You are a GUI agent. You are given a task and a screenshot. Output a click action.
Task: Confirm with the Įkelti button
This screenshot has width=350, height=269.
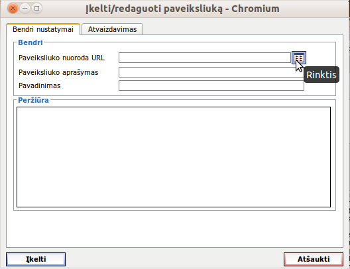click(36, 259)
